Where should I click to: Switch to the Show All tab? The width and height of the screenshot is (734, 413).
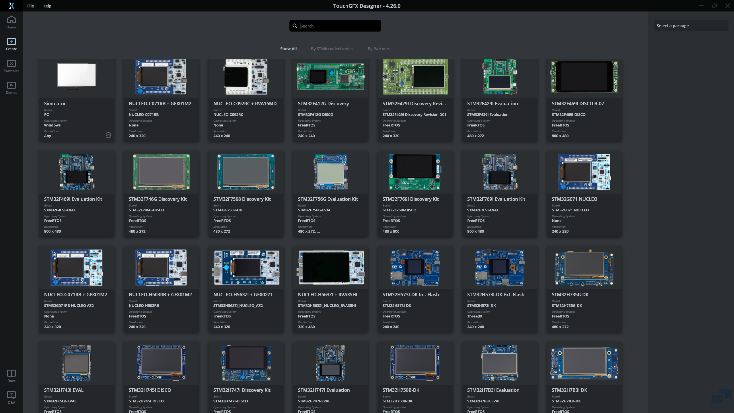click(288, 49)
